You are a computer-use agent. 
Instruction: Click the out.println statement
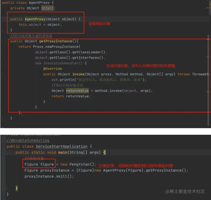click(99, 80)
